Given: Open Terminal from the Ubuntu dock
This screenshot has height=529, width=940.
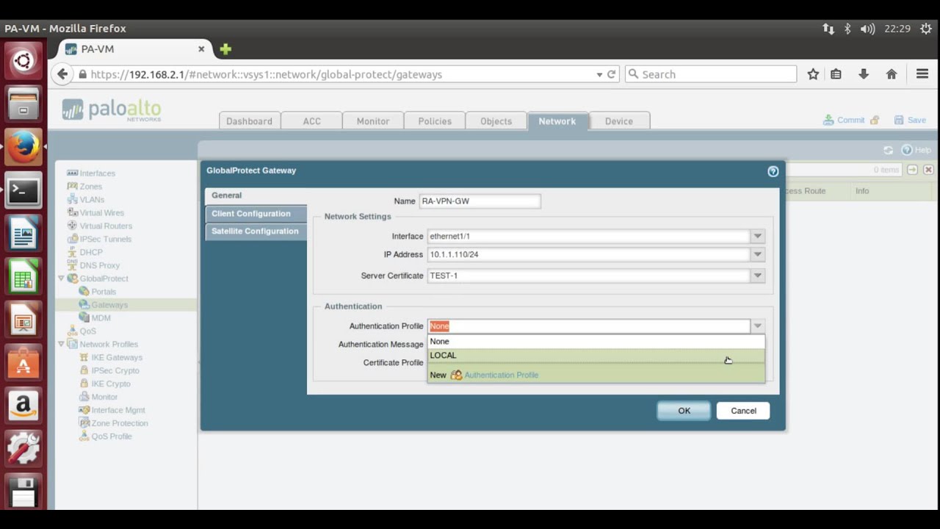Looking at the screenshot, I should click(x=23, y=191).
